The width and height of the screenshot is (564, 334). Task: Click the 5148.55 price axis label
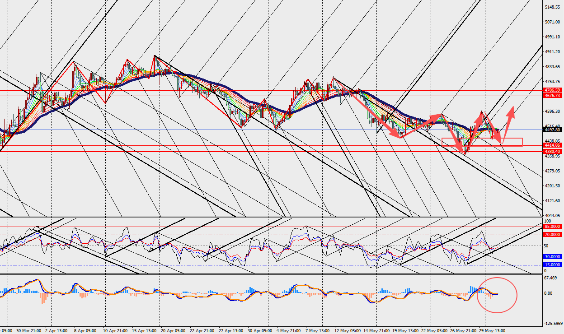(553, 7)
